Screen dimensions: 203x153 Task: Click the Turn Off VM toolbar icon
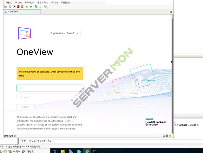pos(14,7)
